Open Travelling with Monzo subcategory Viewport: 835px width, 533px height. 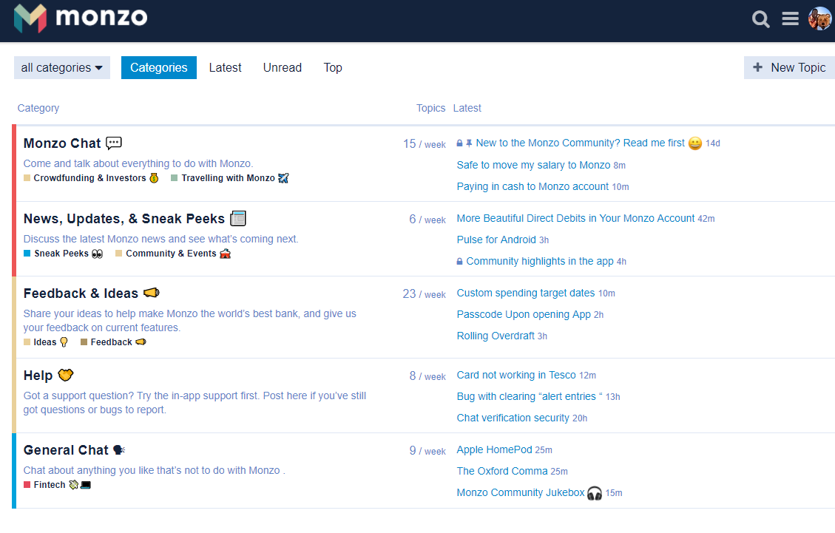(228, 178)
